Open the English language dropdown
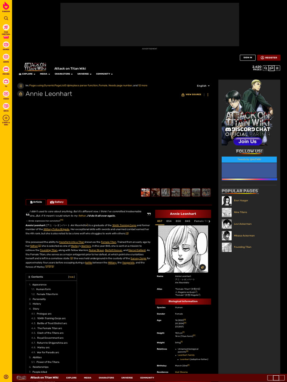 [203, 86]
